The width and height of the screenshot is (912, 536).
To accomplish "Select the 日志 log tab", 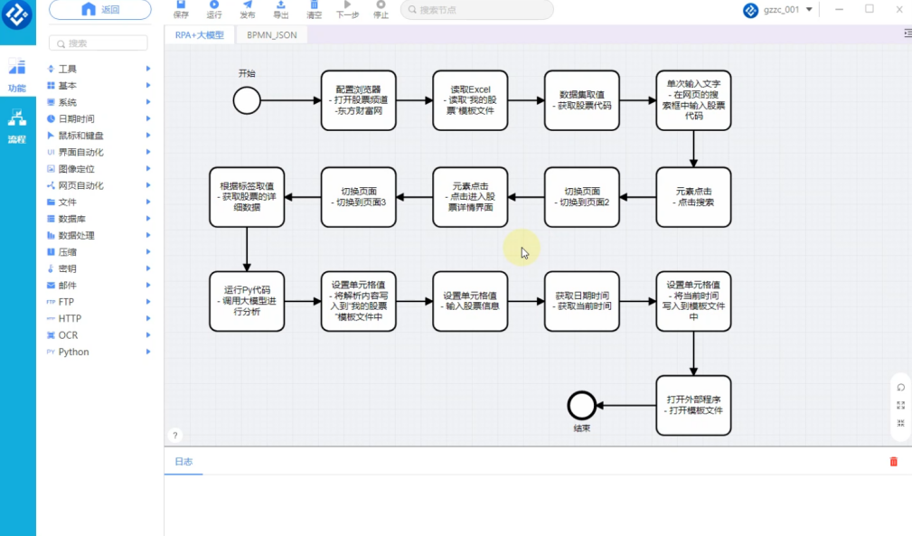I will (183, 461).
